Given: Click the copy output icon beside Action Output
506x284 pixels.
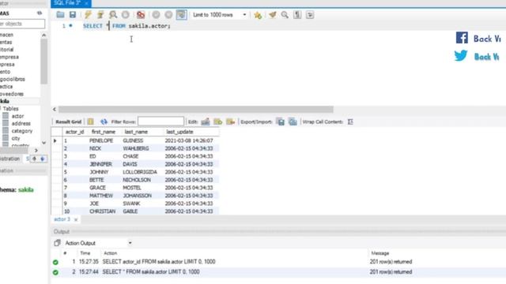Looking at the screenshot, I should [57, 243].
